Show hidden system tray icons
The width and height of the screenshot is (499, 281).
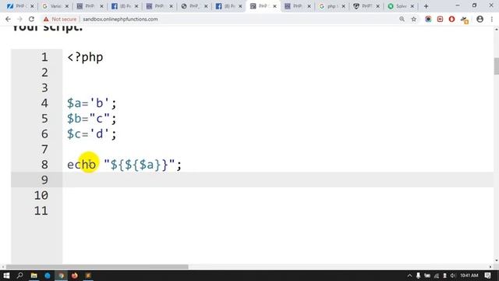click(409, 276)
